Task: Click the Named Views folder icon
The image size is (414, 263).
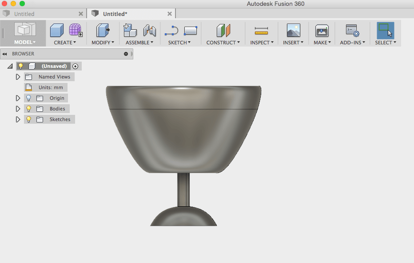Action: click(x=28, y=77)
